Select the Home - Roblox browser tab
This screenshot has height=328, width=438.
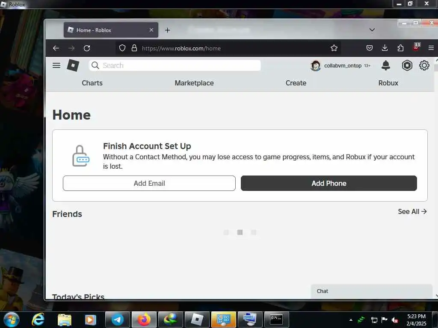pos(111,30)
